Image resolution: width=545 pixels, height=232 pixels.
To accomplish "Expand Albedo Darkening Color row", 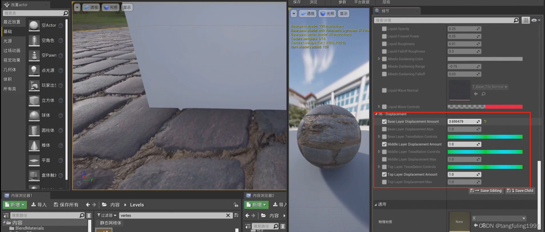I will (x=379, y=59).
